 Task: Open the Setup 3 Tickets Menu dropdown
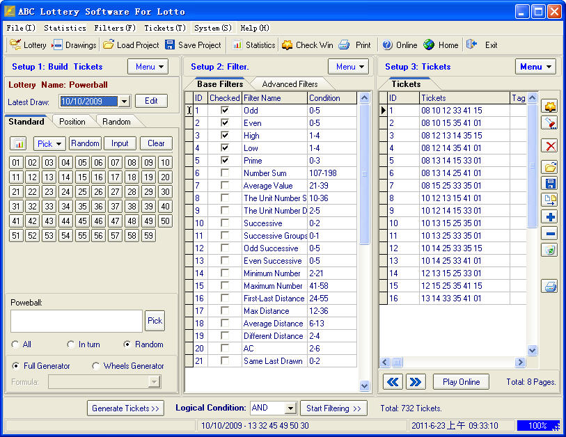(535, 67)
